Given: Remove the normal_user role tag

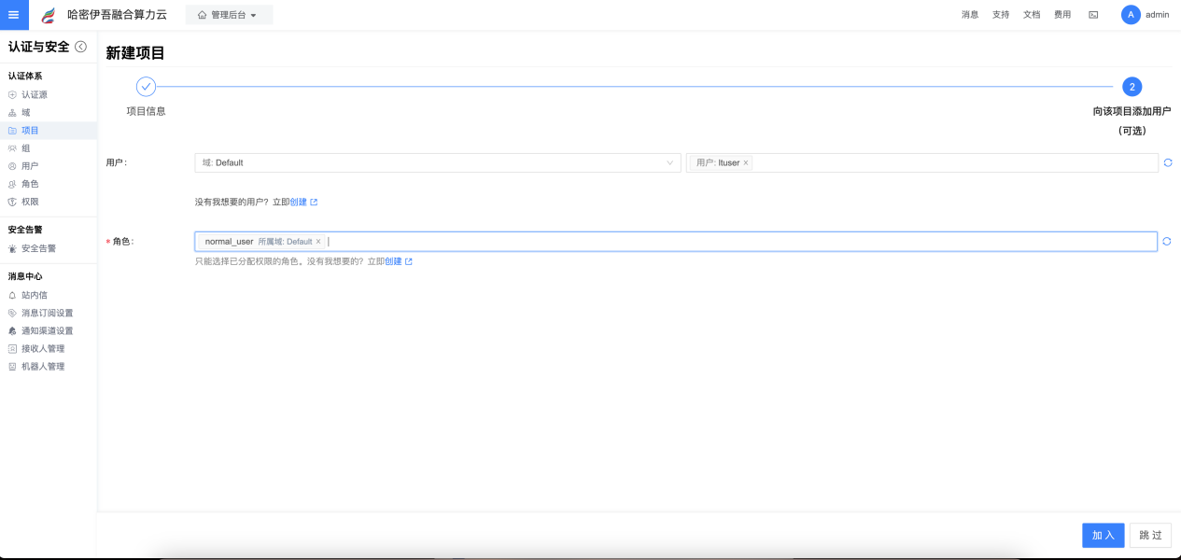Looking at the screenshot, I should coord(318,242).
